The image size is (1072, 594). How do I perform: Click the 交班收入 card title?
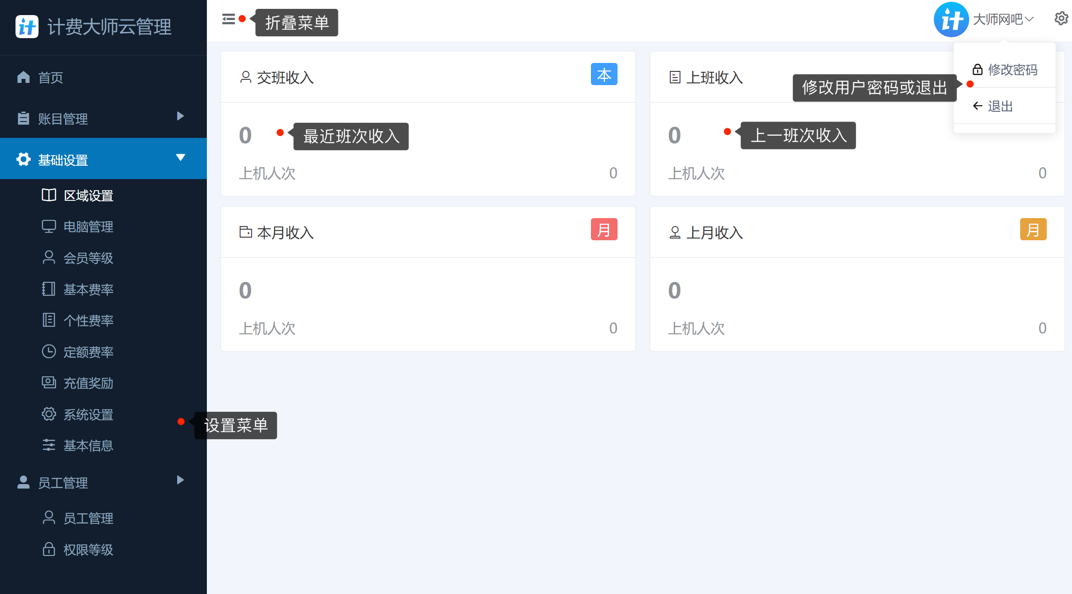(285, 78)
